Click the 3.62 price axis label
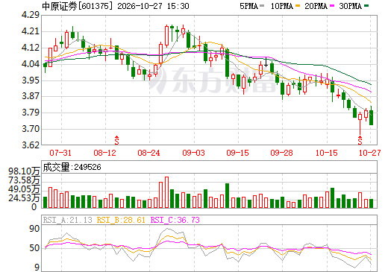This screenshot has height=272, width=388. 31,145
